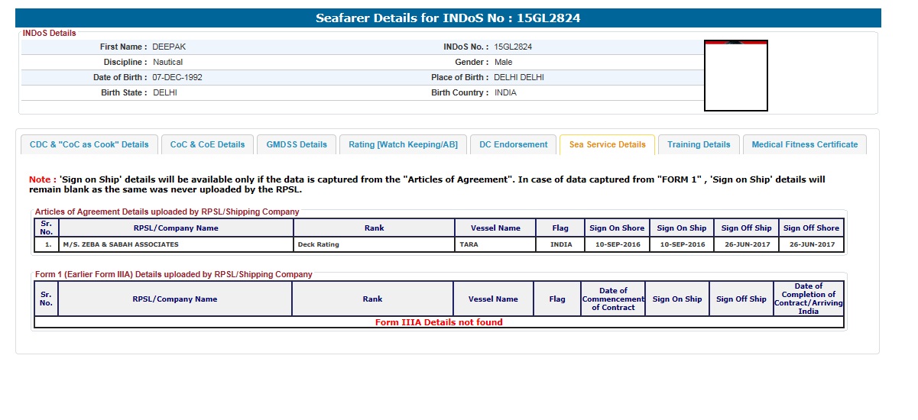918x420 pixels.
Task: Click the serial number 1. cell
Action: pyautogui.click(x=47, y=244)
